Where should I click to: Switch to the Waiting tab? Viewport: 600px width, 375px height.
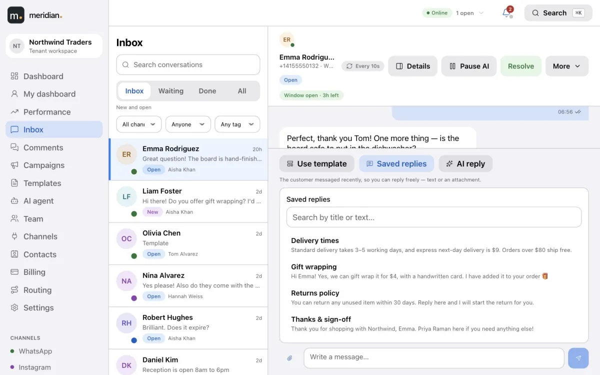tap(171, 91)
